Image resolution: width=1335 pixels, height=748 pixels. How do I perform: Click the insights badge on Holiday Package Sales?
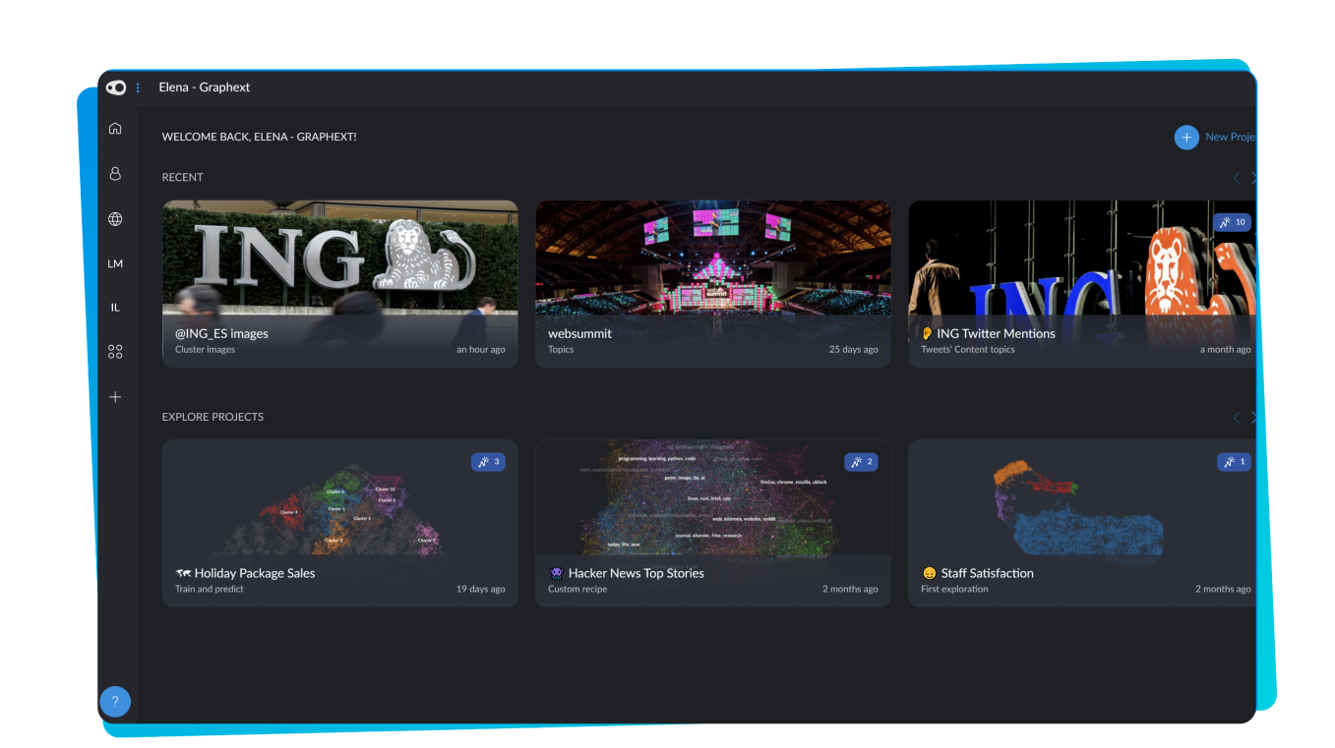(x=488, y=462)
